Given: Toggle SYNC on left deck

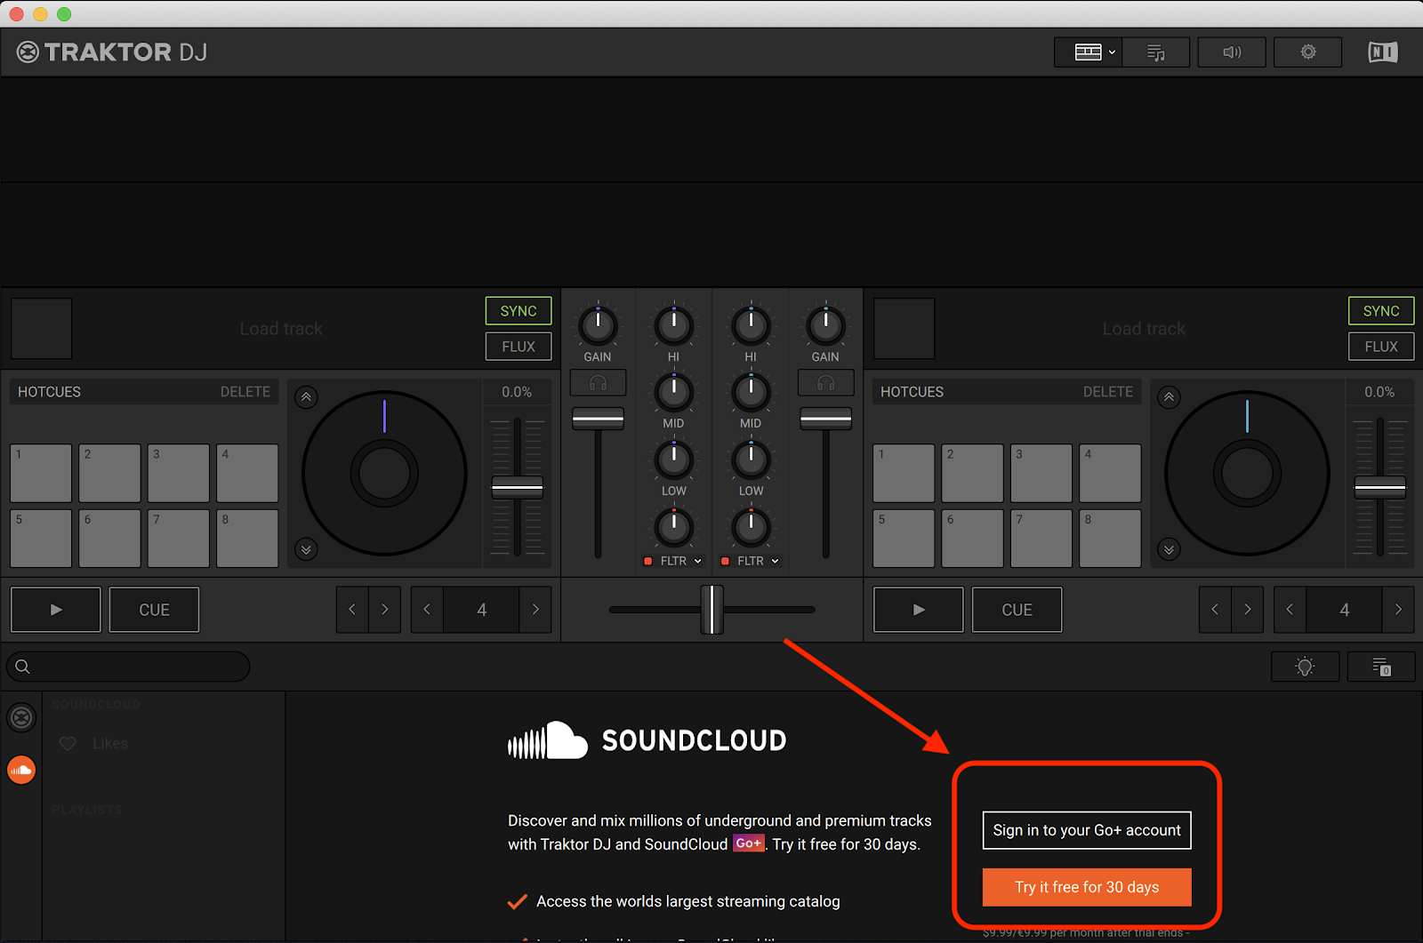Looking at the screenshot, I should [x=519, y=311].
